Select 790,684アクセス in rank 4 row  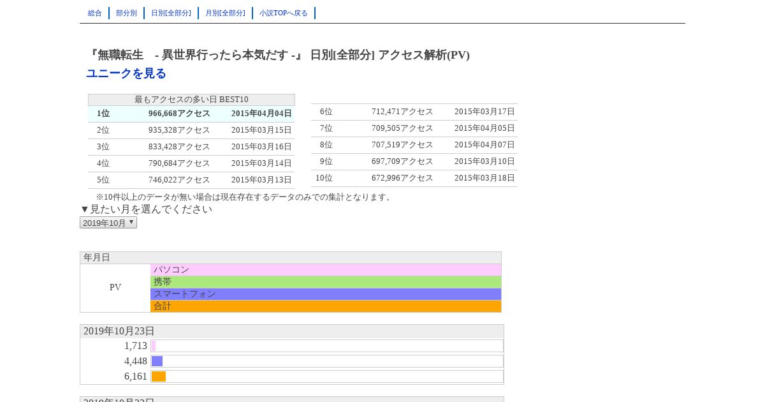tap(179, 163)
